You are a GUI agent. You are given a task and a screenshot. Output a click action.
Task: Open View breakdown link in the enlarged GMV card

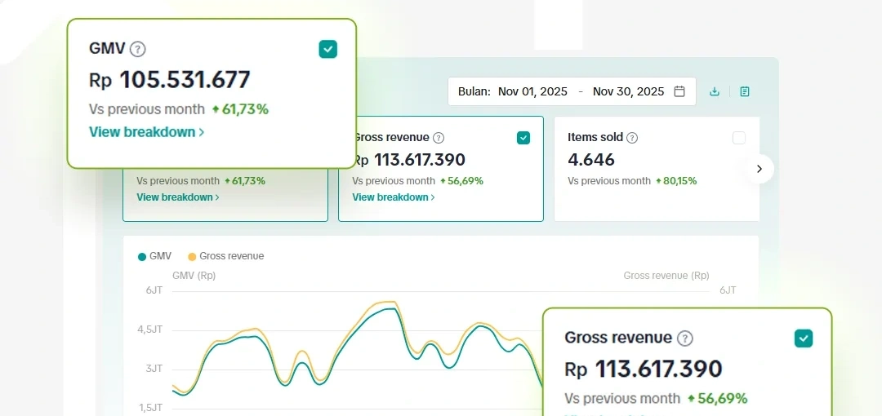click(146, 132)
